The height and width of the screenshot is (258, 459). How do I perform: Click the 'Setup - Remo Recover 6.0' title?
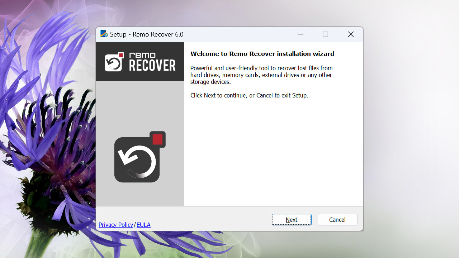point(147,34)
